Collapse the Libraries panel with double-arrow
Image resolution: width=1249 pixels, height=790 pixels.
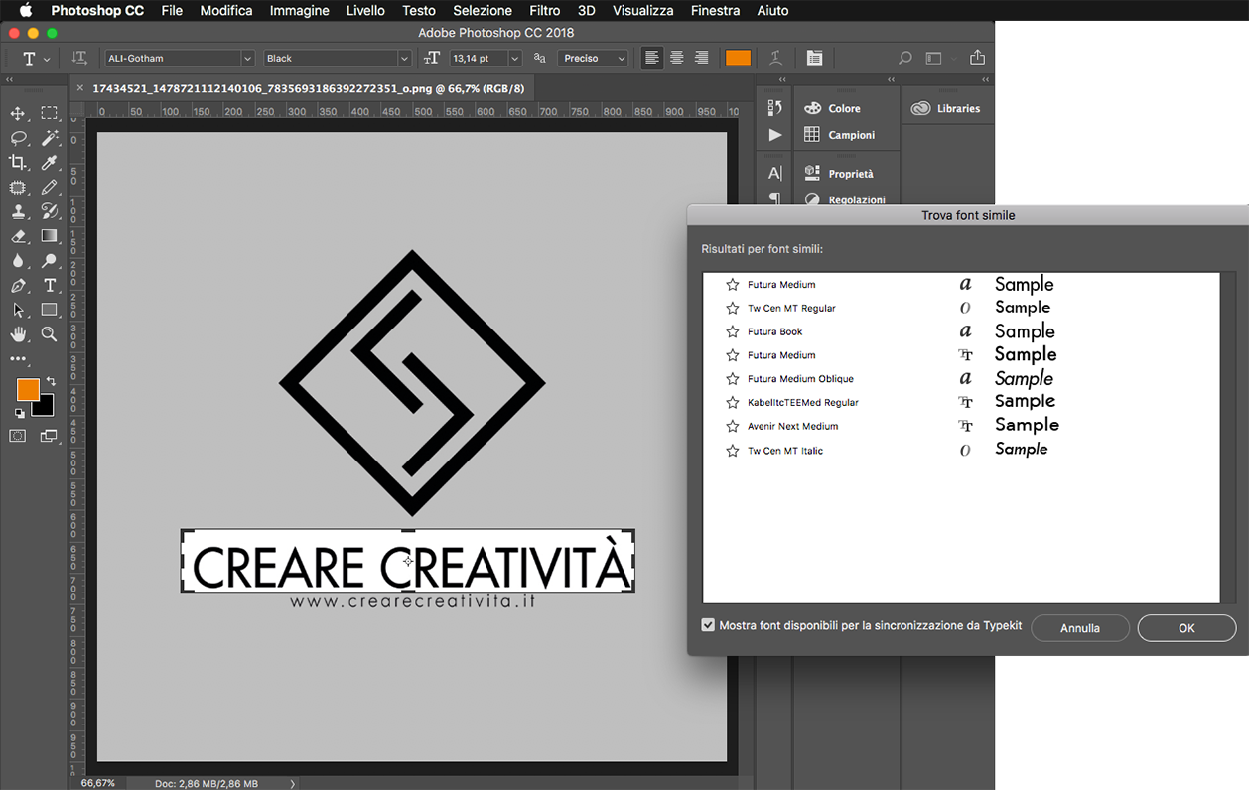[985, 79]
